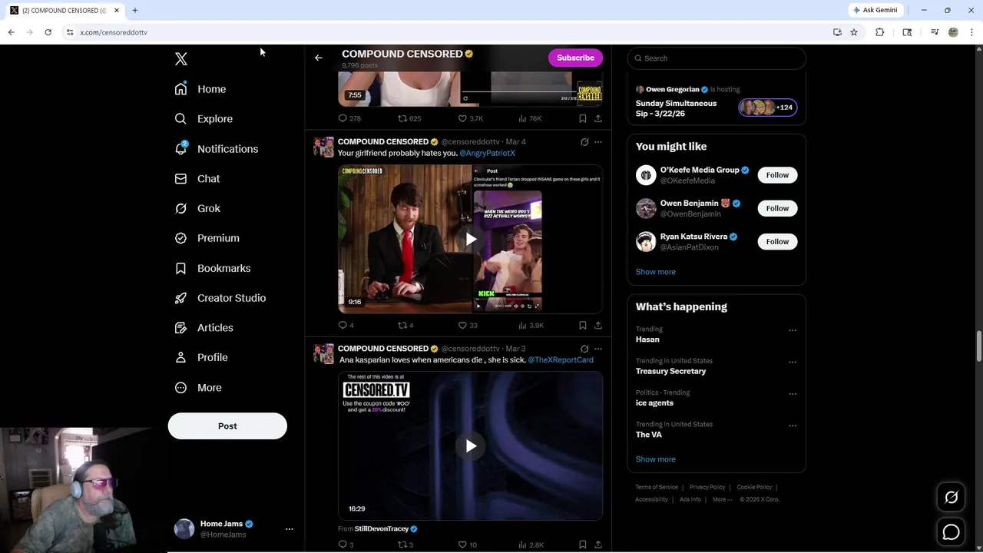
Task: Open floating chat messages button
Action: (951, 531)
